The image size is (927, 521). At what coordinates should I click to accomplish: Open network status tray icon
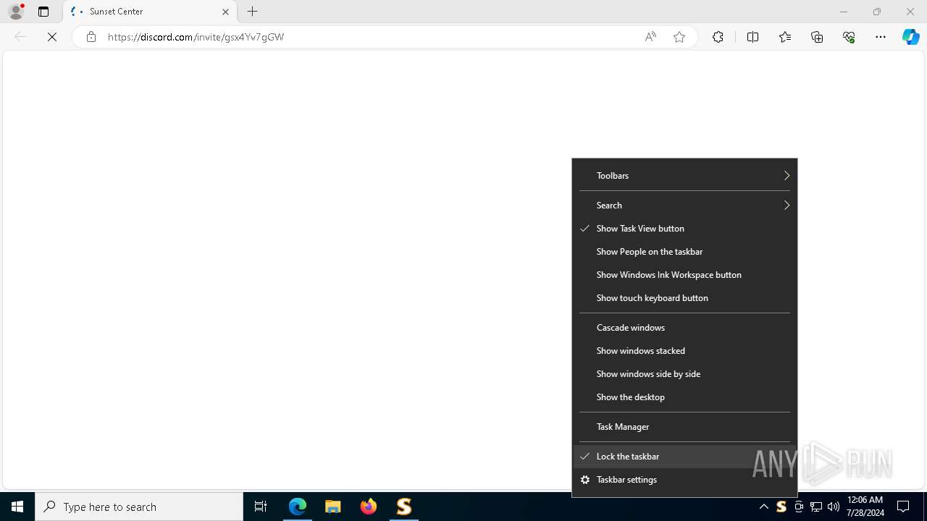(x=816, y=507)
